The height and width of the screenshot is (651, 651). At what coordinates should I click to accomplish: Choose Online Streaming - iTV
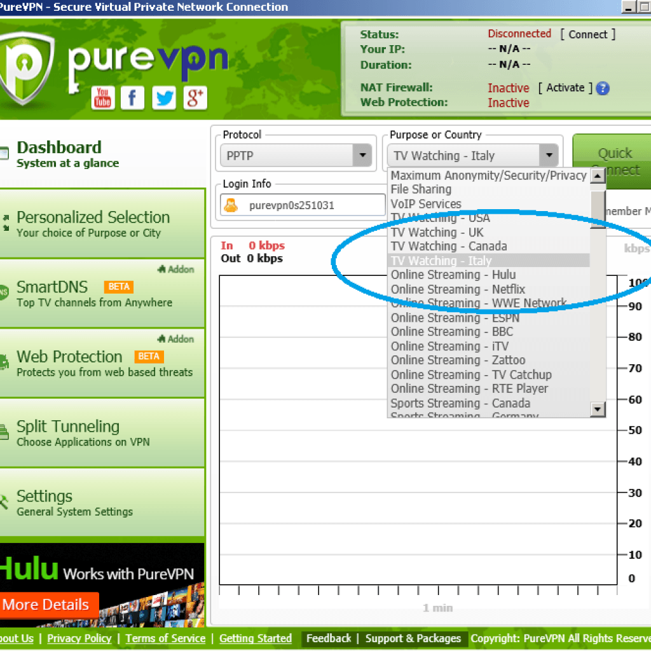(x=488, y=346)
